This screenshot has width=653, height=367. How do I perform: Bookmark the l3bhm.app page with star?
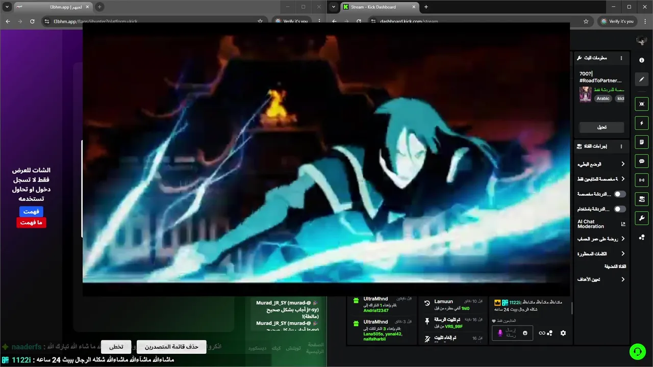click(260, 21)
